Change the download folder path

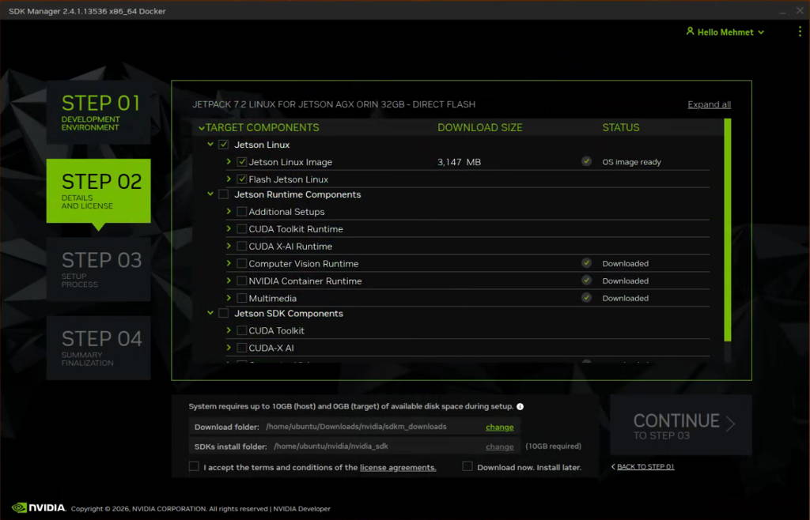(x=500, y=427)
